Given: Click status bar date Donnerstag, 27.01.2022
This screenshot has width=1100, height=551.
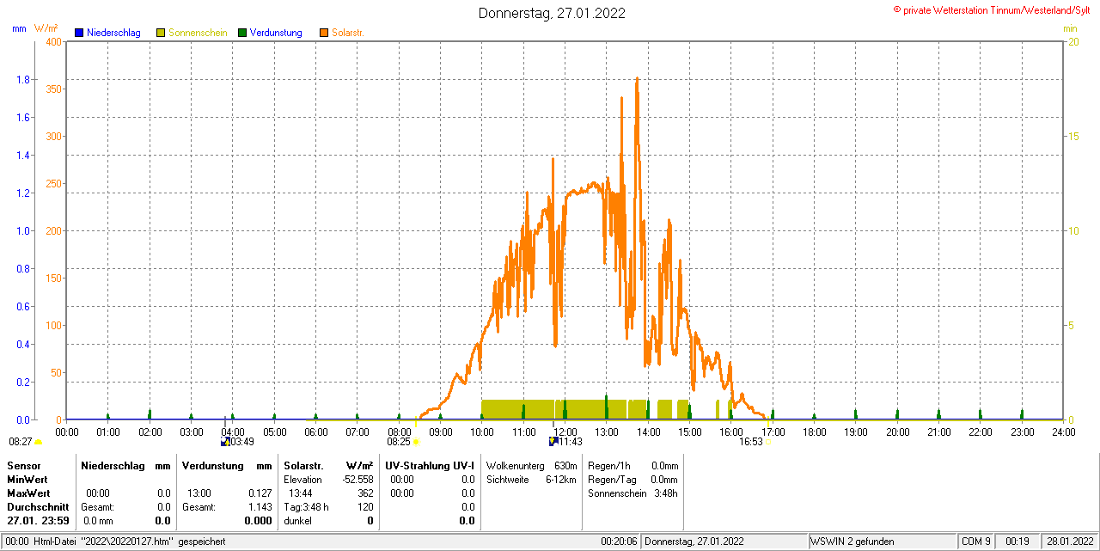Looking at the screenshot, I should 693,542.
